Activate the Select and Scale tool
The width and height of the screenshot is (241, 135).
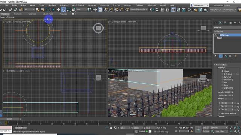[x=69, y=10]
